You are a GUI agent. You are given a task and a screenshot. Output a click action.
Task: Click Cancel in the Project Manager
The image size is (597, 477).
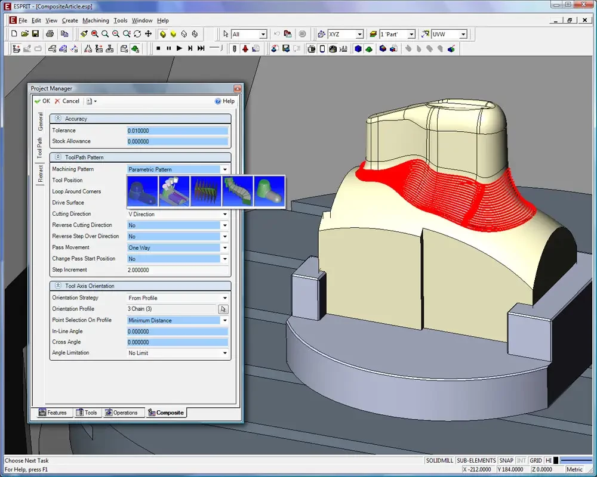pos(67,101)
